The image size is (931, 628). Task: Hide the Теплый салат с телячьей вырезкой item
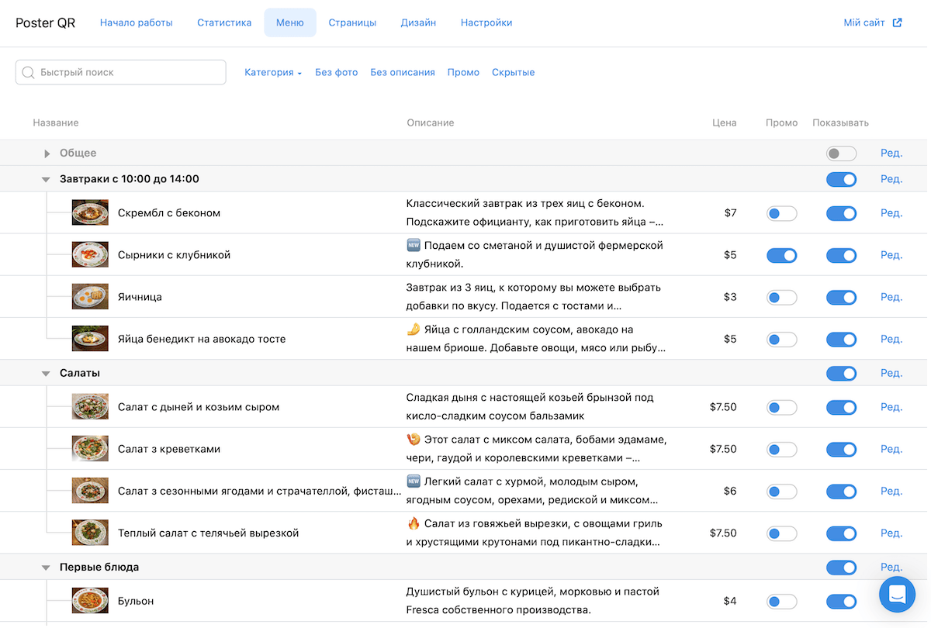pyautogui.click(x=841, y=533)
